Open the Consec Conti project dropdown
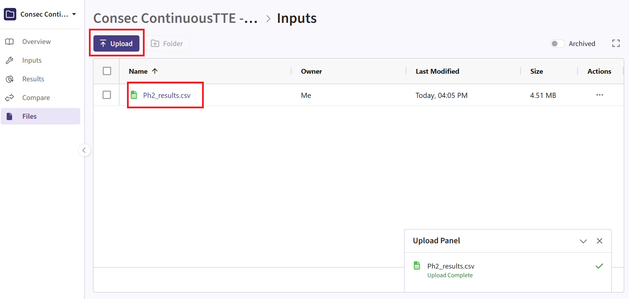 [74, 14]
